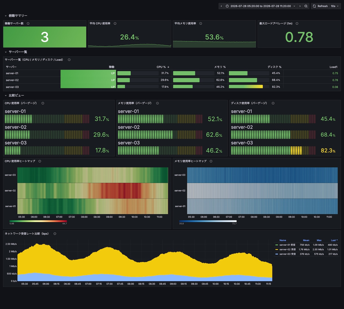Sort table by CPU % column header
This screenshot has height=309, width=344.
point(163,67)
